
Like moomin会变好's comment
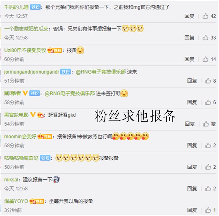coord(208,145)
